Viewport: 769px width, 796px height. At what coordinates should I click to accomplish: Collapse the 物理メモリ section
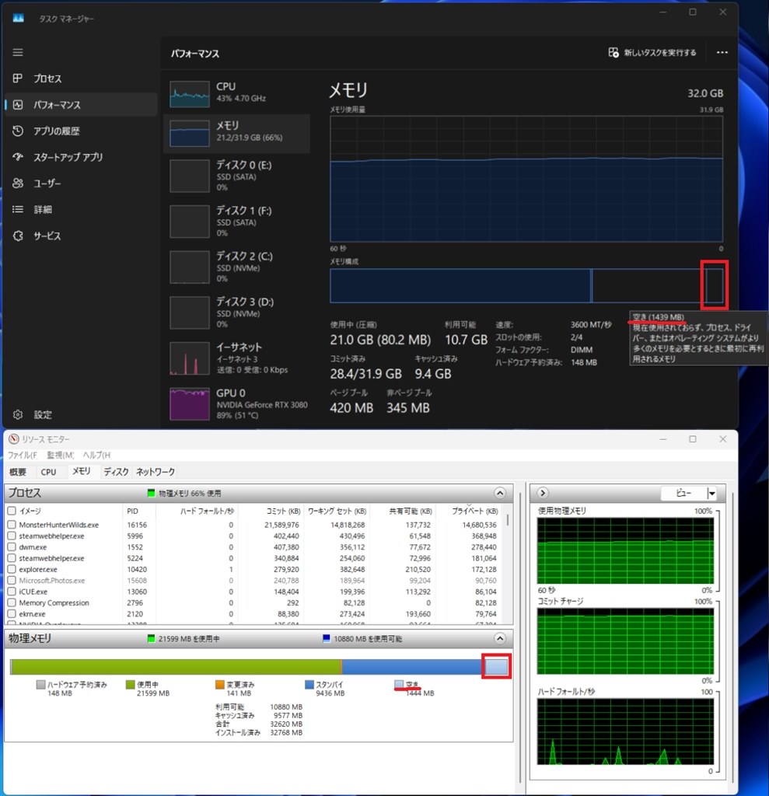[x=500, y=638]
